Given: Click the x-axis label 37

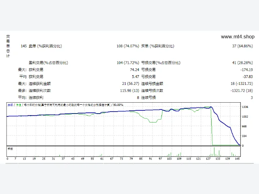Looking at the screenshot, I should coord(63,159).
